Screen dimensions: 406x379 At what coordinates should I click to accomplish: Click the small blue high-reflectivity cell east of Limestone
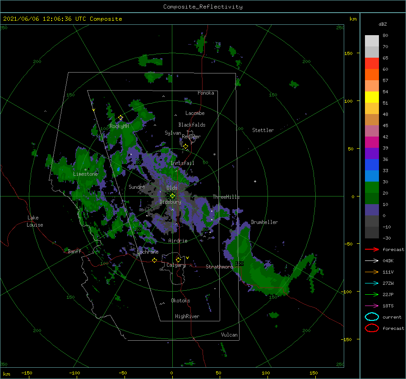pos(118,169)
